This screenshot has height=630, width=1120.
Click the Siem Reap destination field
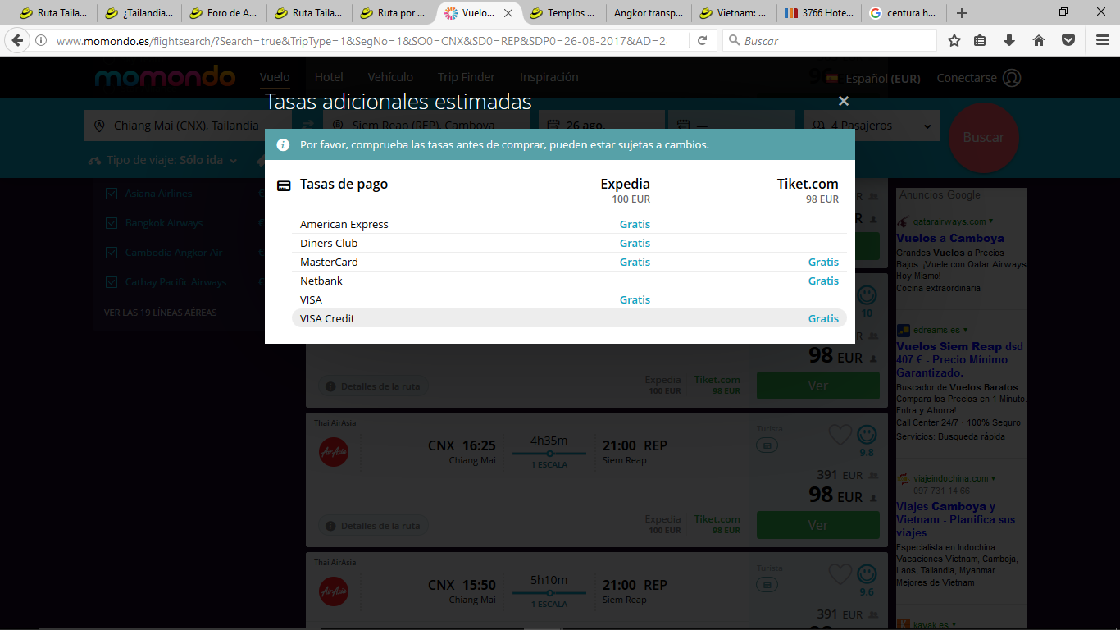pos(427,126)
